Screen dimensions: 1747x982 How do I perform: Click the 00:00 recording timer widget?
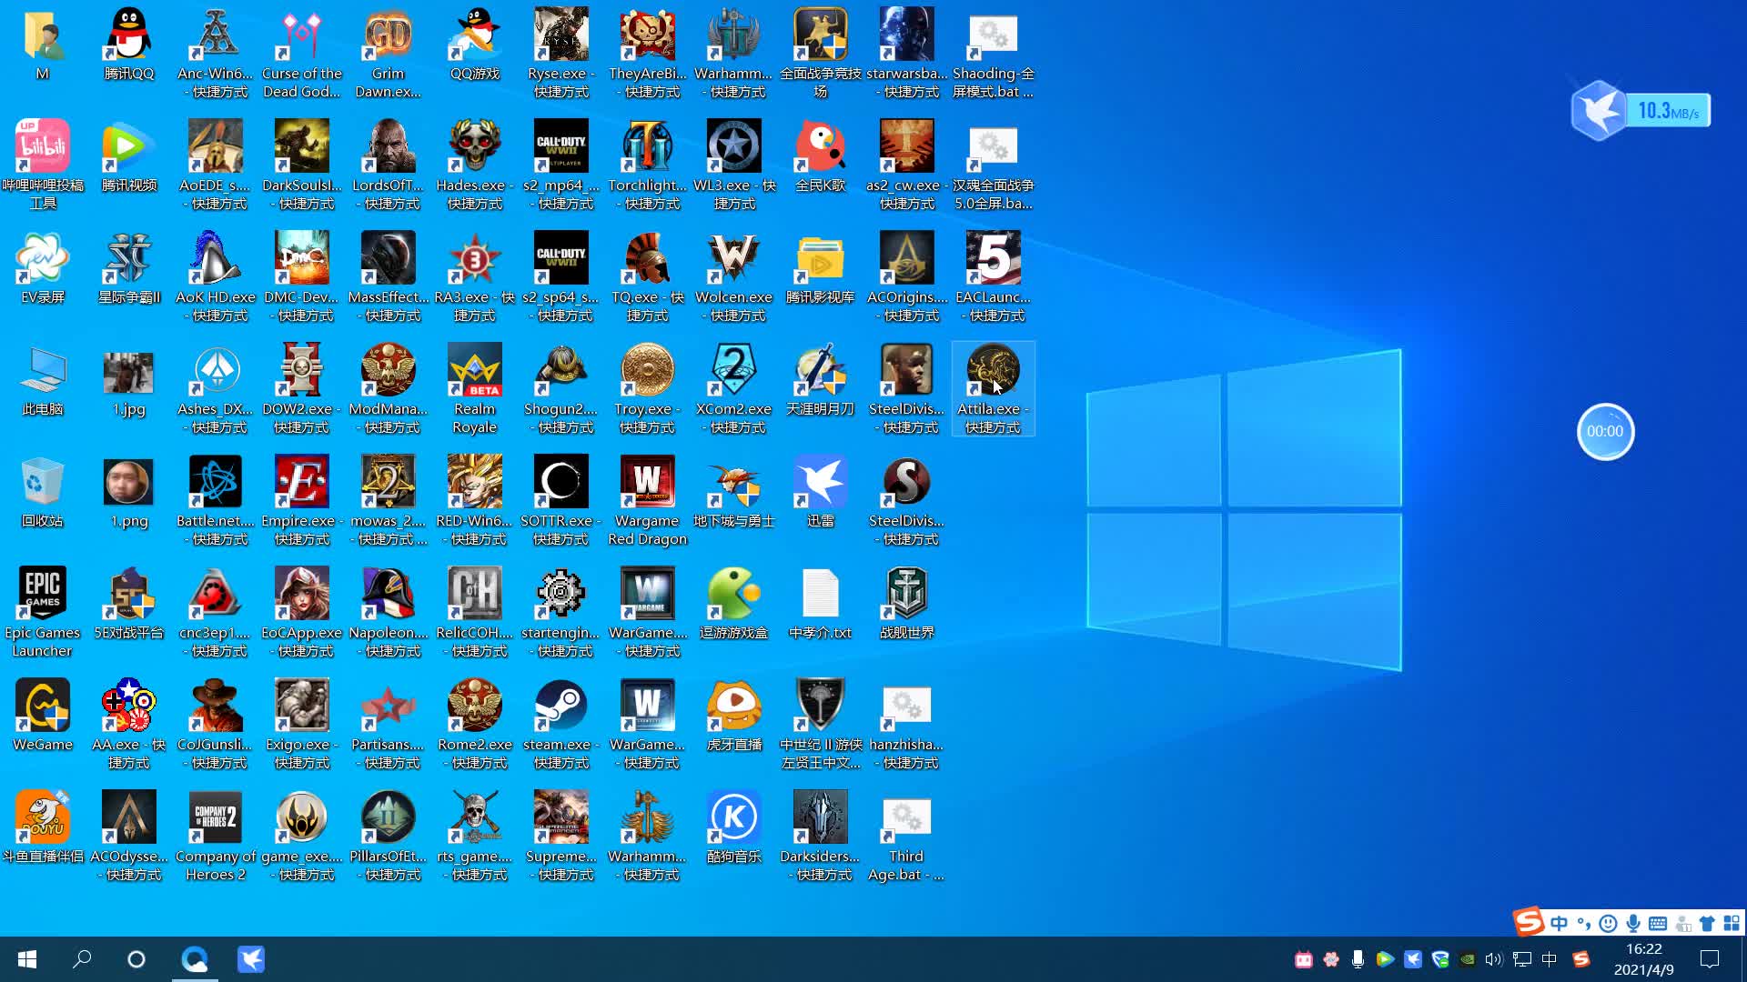pyautogui.click(x=1605, y=431)
